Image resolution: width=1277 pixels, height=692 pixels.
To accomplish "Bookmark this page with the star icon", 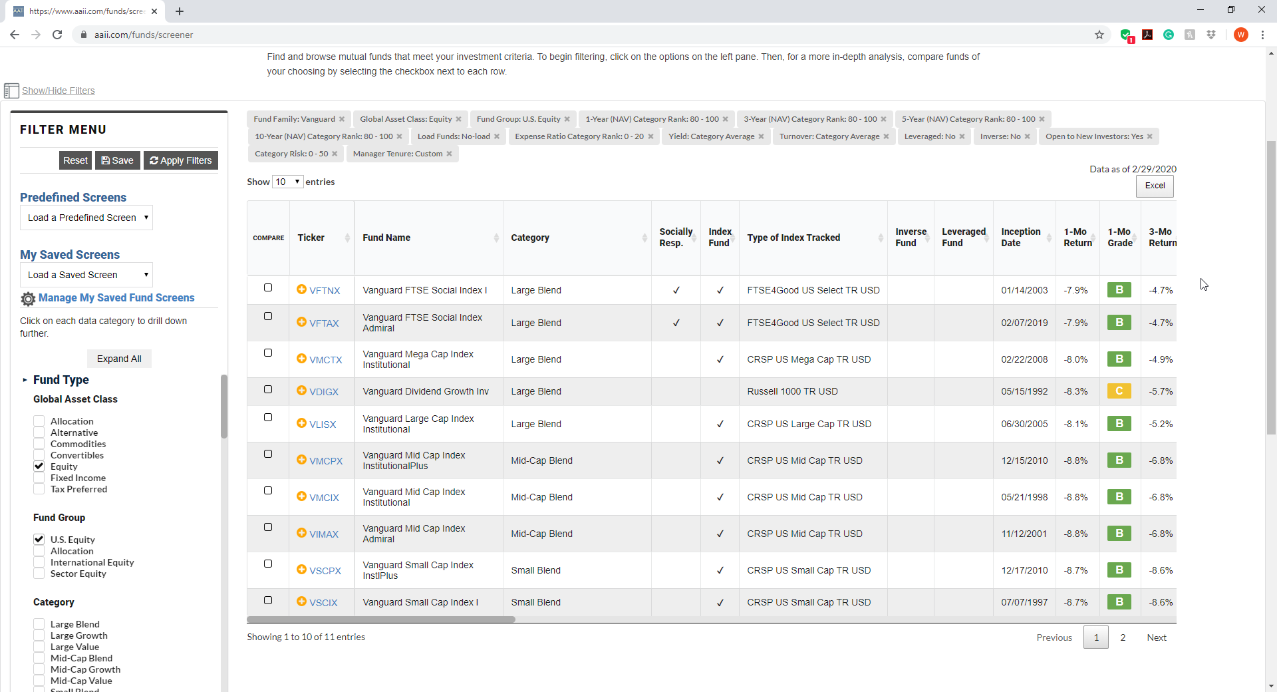I will [1099, 35].
